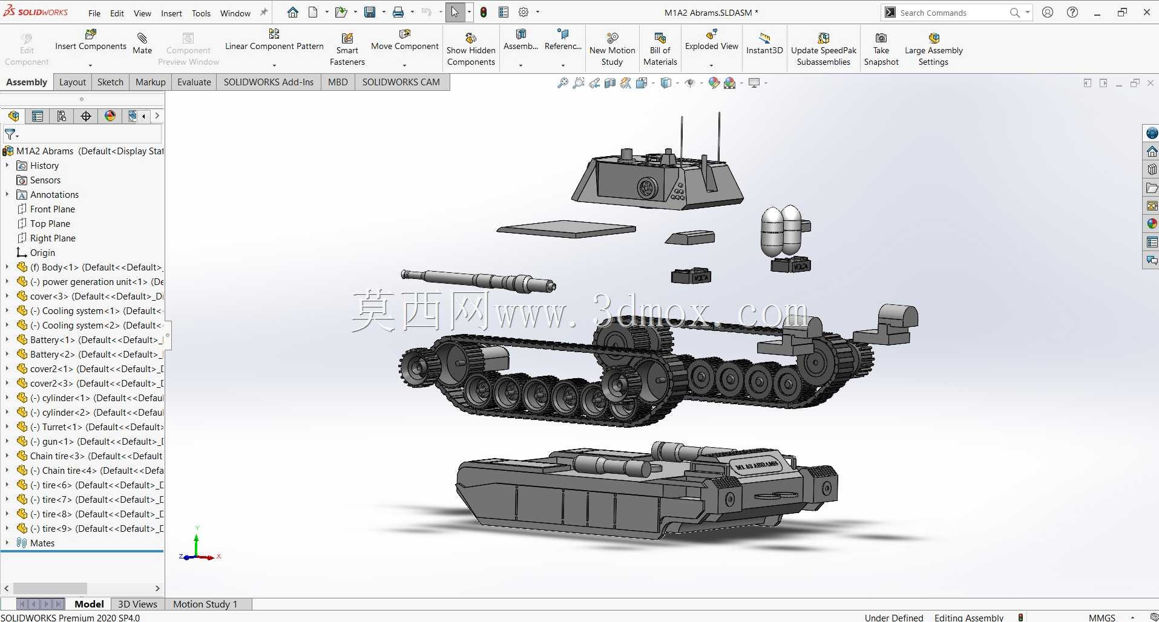This screenshot has height=622, width=1159.
Task: Start a New Motion Study
Action: [612, 49]
